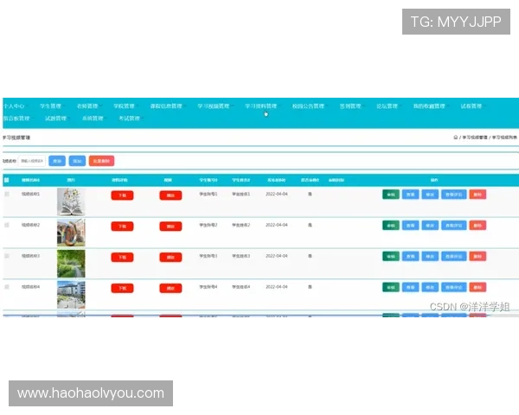Click the red delete button in second row
This screenshot has width=519, height=415.
(477, 226)
